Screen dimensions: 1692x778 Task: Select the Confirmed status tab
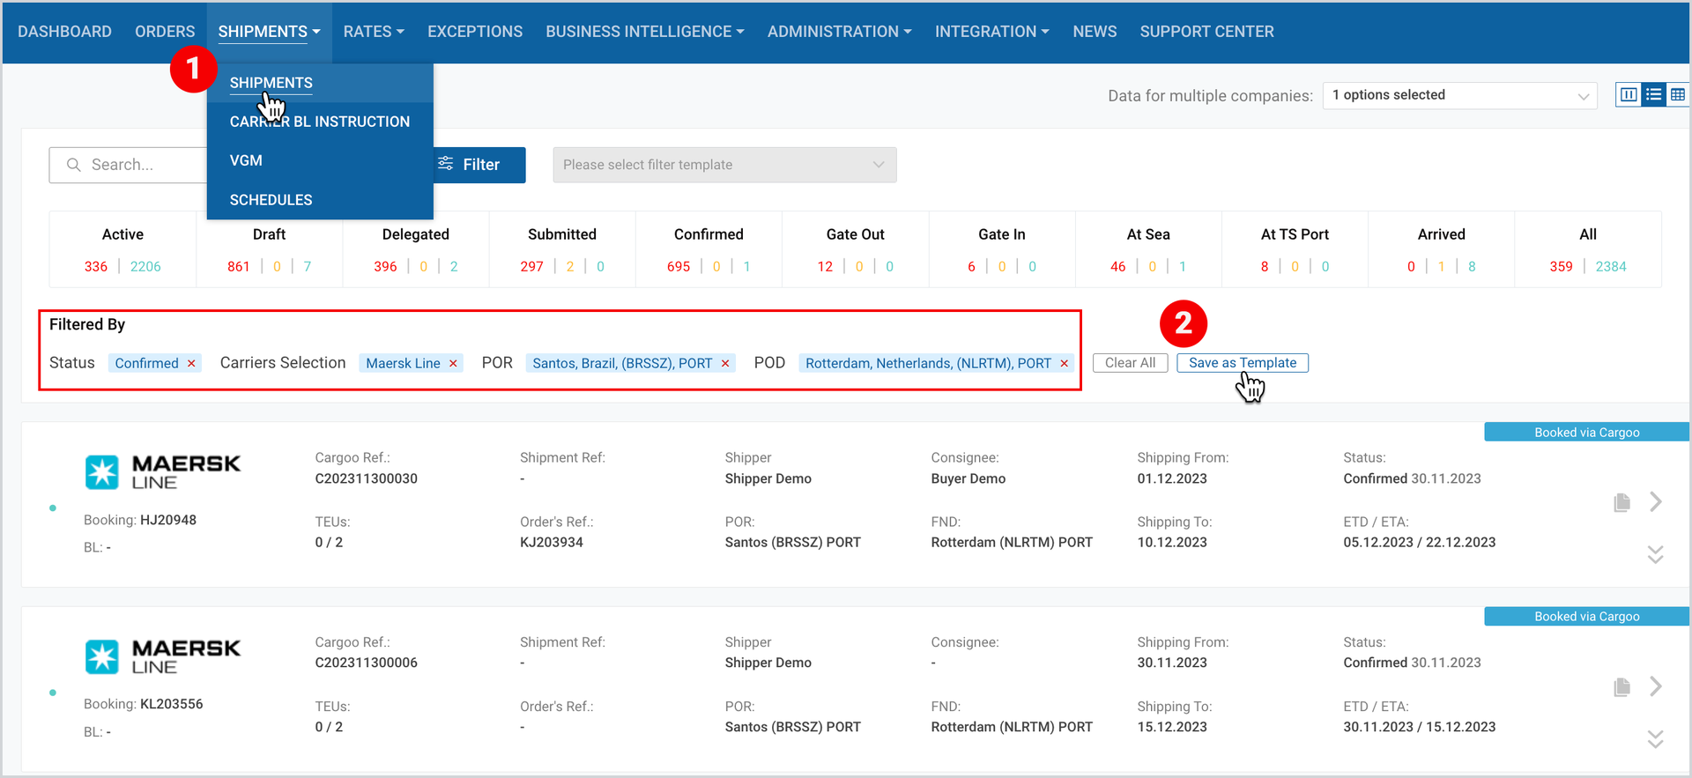point(709,249)
